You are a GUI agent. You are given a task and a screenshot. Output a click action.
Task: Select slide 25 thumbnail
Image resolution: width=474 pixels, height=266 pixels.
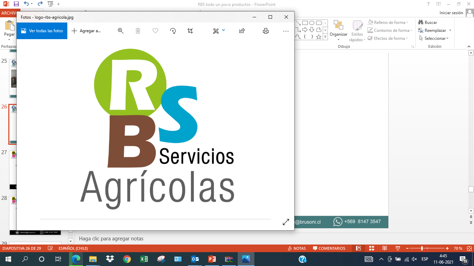pos(13,79)
